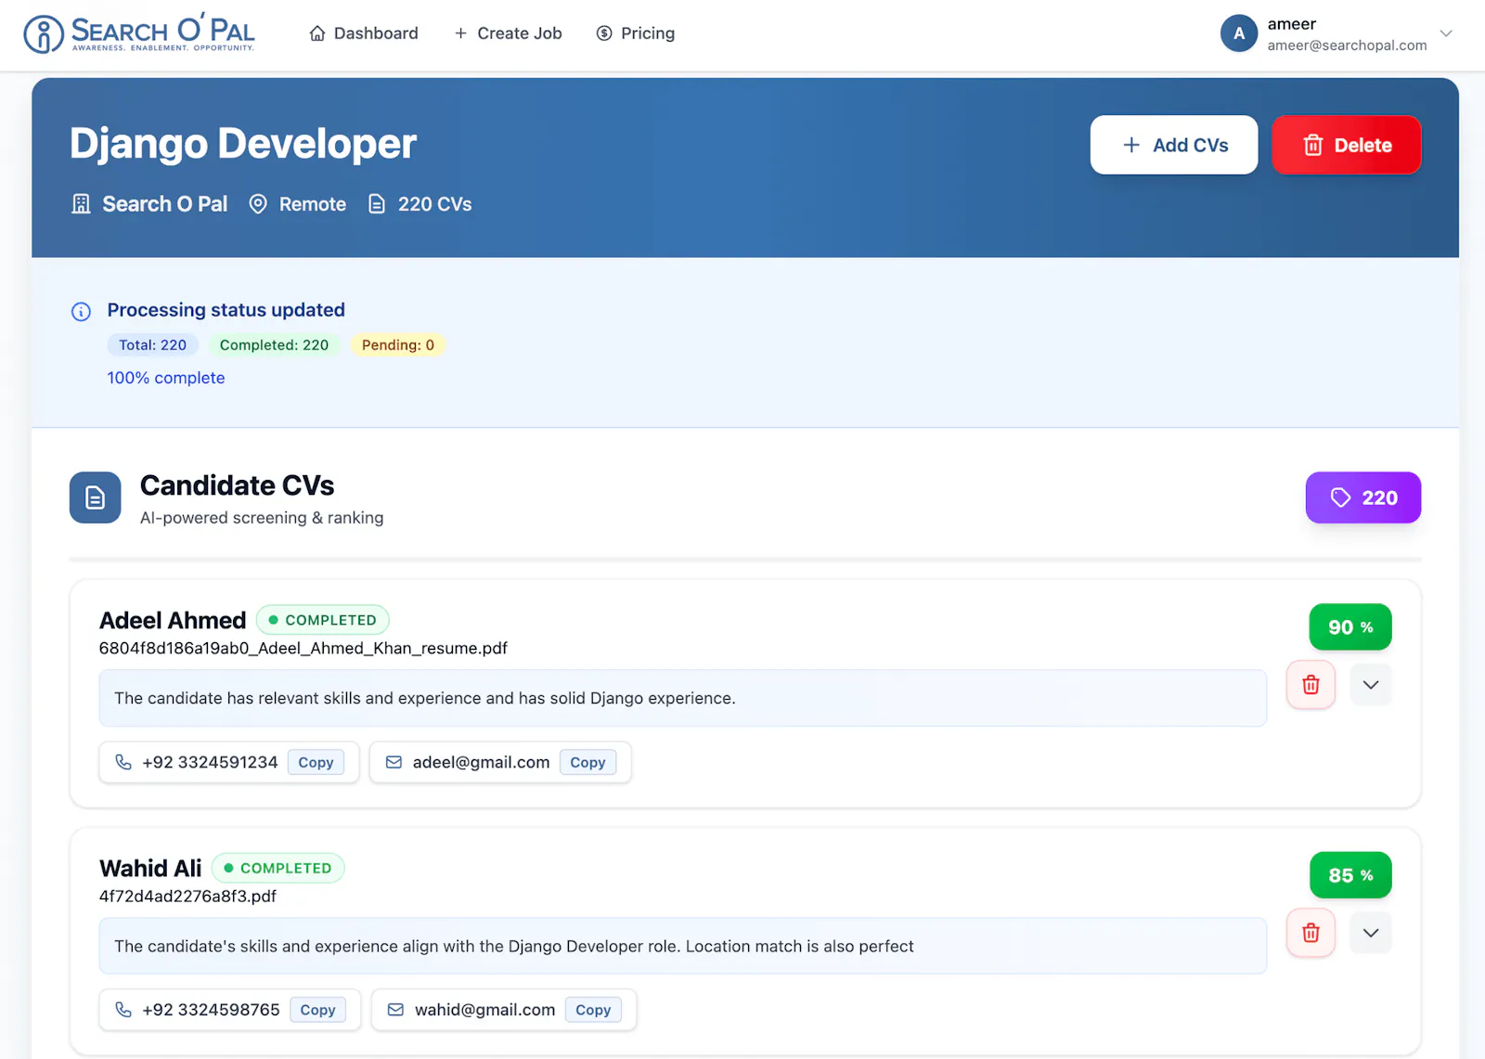1485x1059 pixels.
Task: Expand Wahid Ali's candidate details
Action: pos(1371,933)
